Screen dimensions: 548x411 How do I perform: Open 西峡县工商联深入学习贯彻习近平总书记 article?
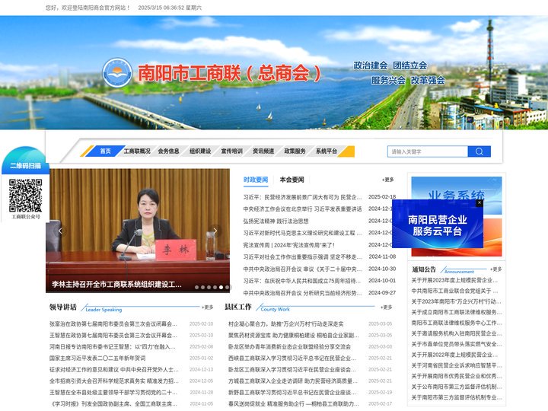(292, 358)
